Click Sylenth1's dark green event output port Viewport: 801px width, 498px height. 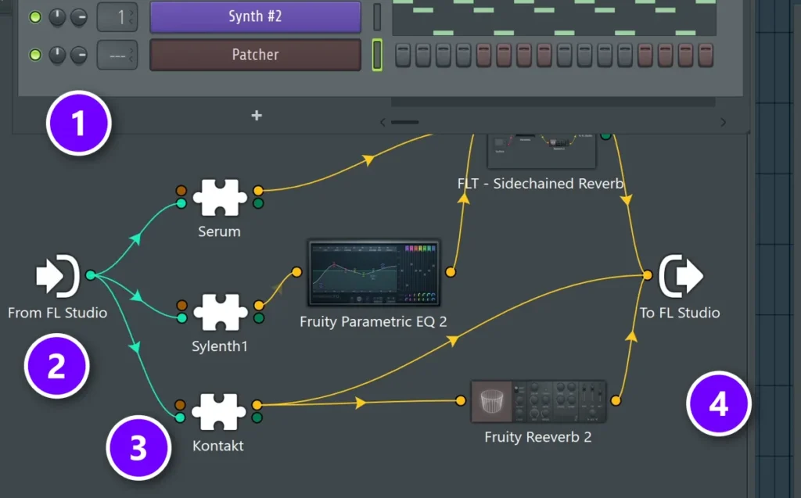coord(259,319)
